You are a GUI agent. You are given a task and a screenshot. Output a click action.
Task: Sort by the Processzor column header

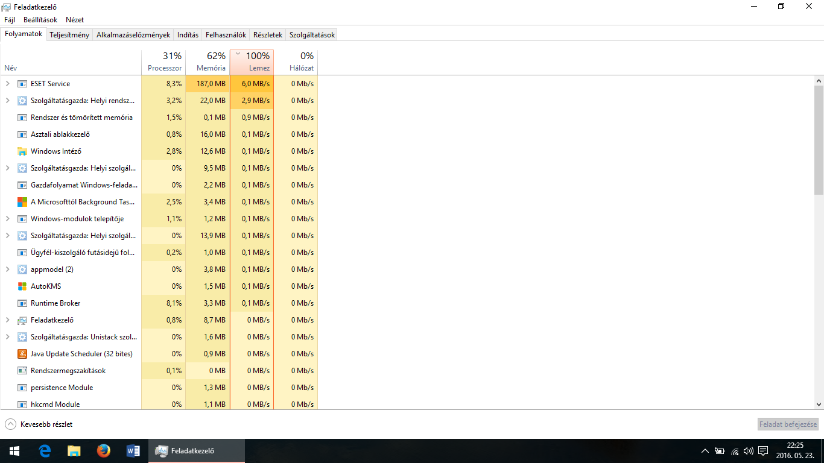click(x=163, y=62)
